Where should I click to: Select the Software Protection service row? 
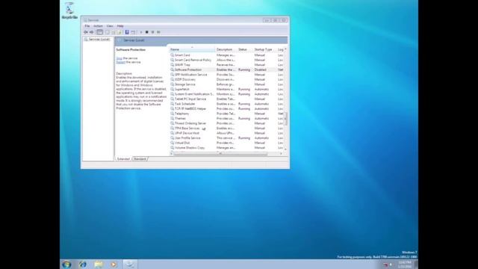pos(226,69)
